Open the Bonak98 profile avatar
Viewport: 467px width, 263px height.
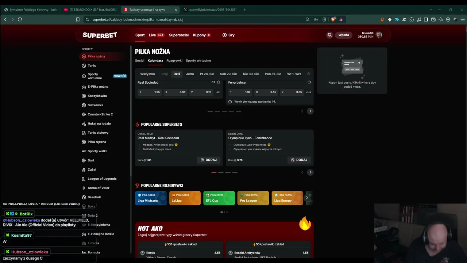(379, 35)
